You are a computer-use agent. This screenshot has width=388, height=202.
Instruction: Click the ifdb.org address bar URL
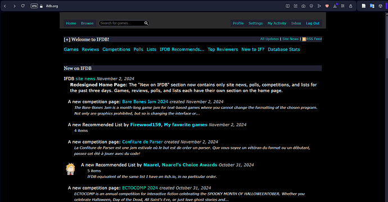[52, 6]
